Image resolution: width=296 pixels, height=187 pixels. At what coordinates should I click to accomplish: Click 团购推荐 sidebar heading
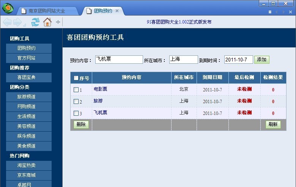tap(20, 68)
